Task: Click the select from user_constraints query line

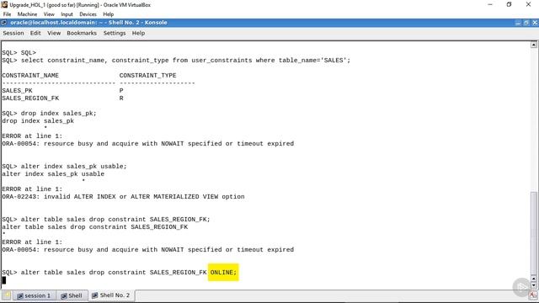Action: click(x=176, y=61)
